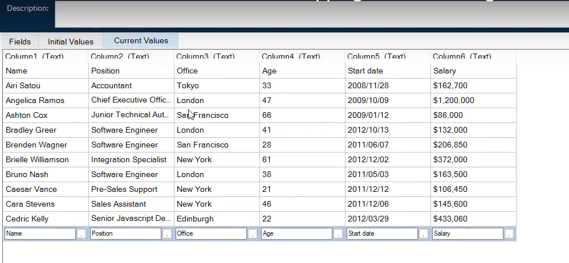
Task: Click the age cell '66'
Action: (302, 115)
